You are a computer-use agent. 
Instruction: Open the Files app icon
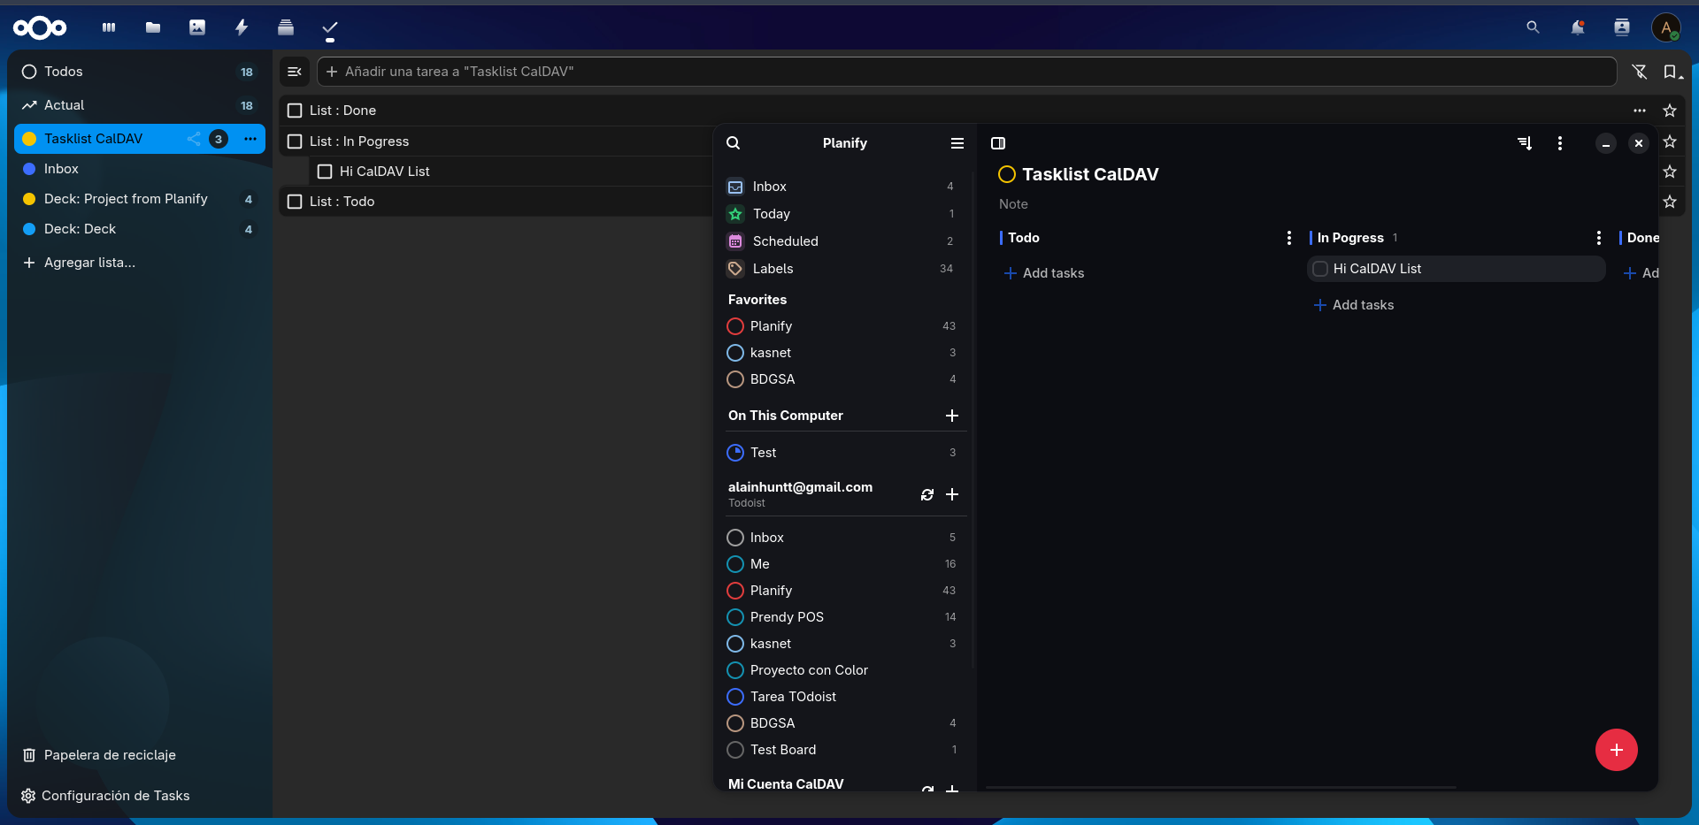(x=153, y=27)
